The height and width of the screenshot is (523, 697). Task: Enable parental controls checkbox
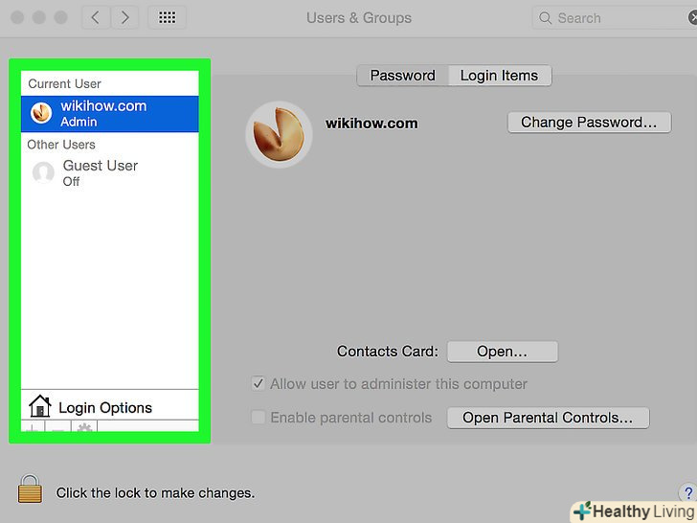(x=259, y=418)
